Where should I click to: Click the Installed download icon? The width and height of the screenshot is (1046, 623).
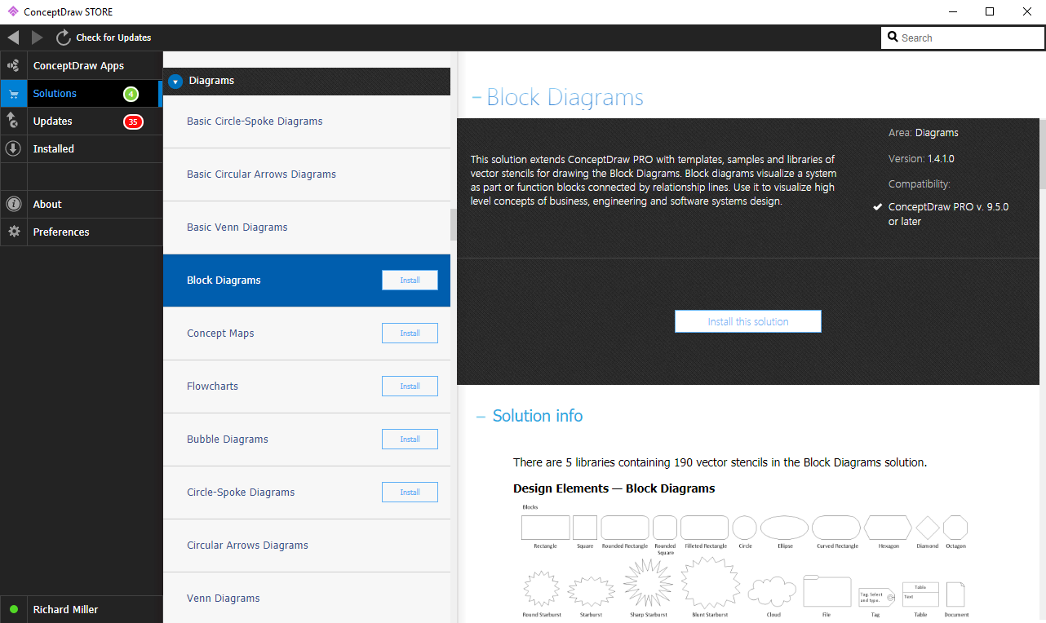point(13,149)
